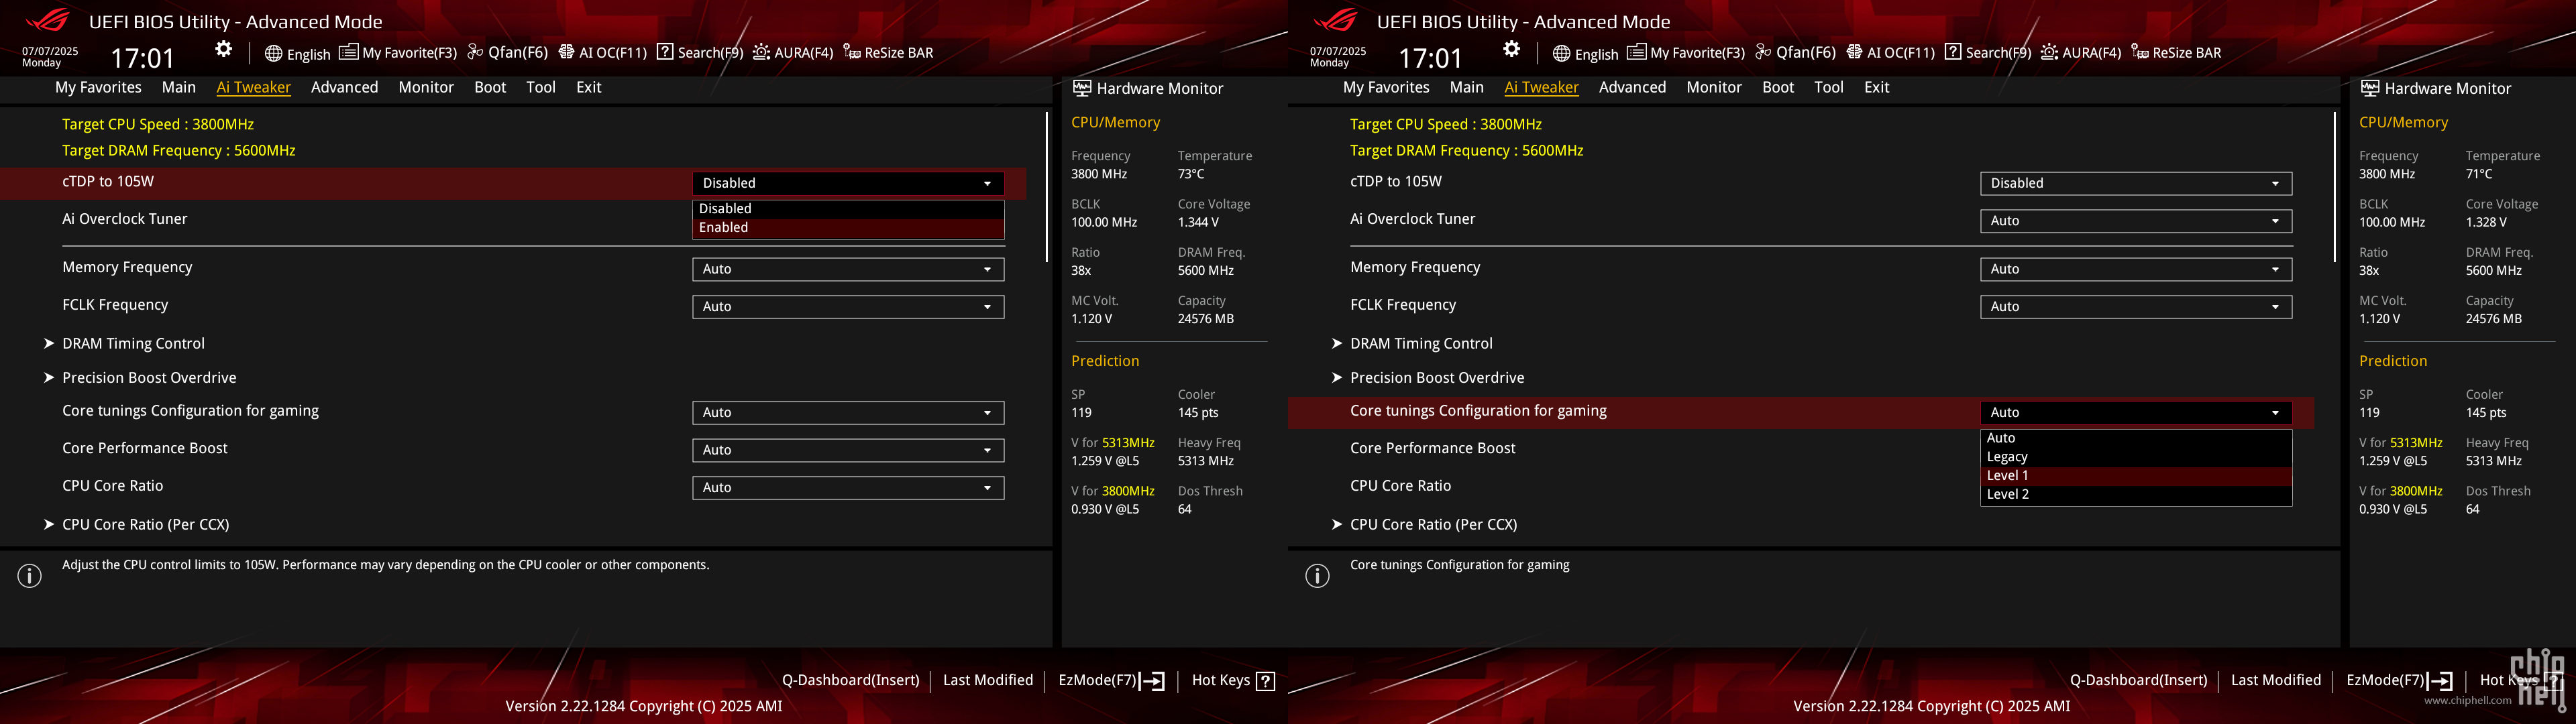Click Hardware Monitor icon in right screenshot
Viewport: 2576px width, 724px height.
pos(2370,88)
